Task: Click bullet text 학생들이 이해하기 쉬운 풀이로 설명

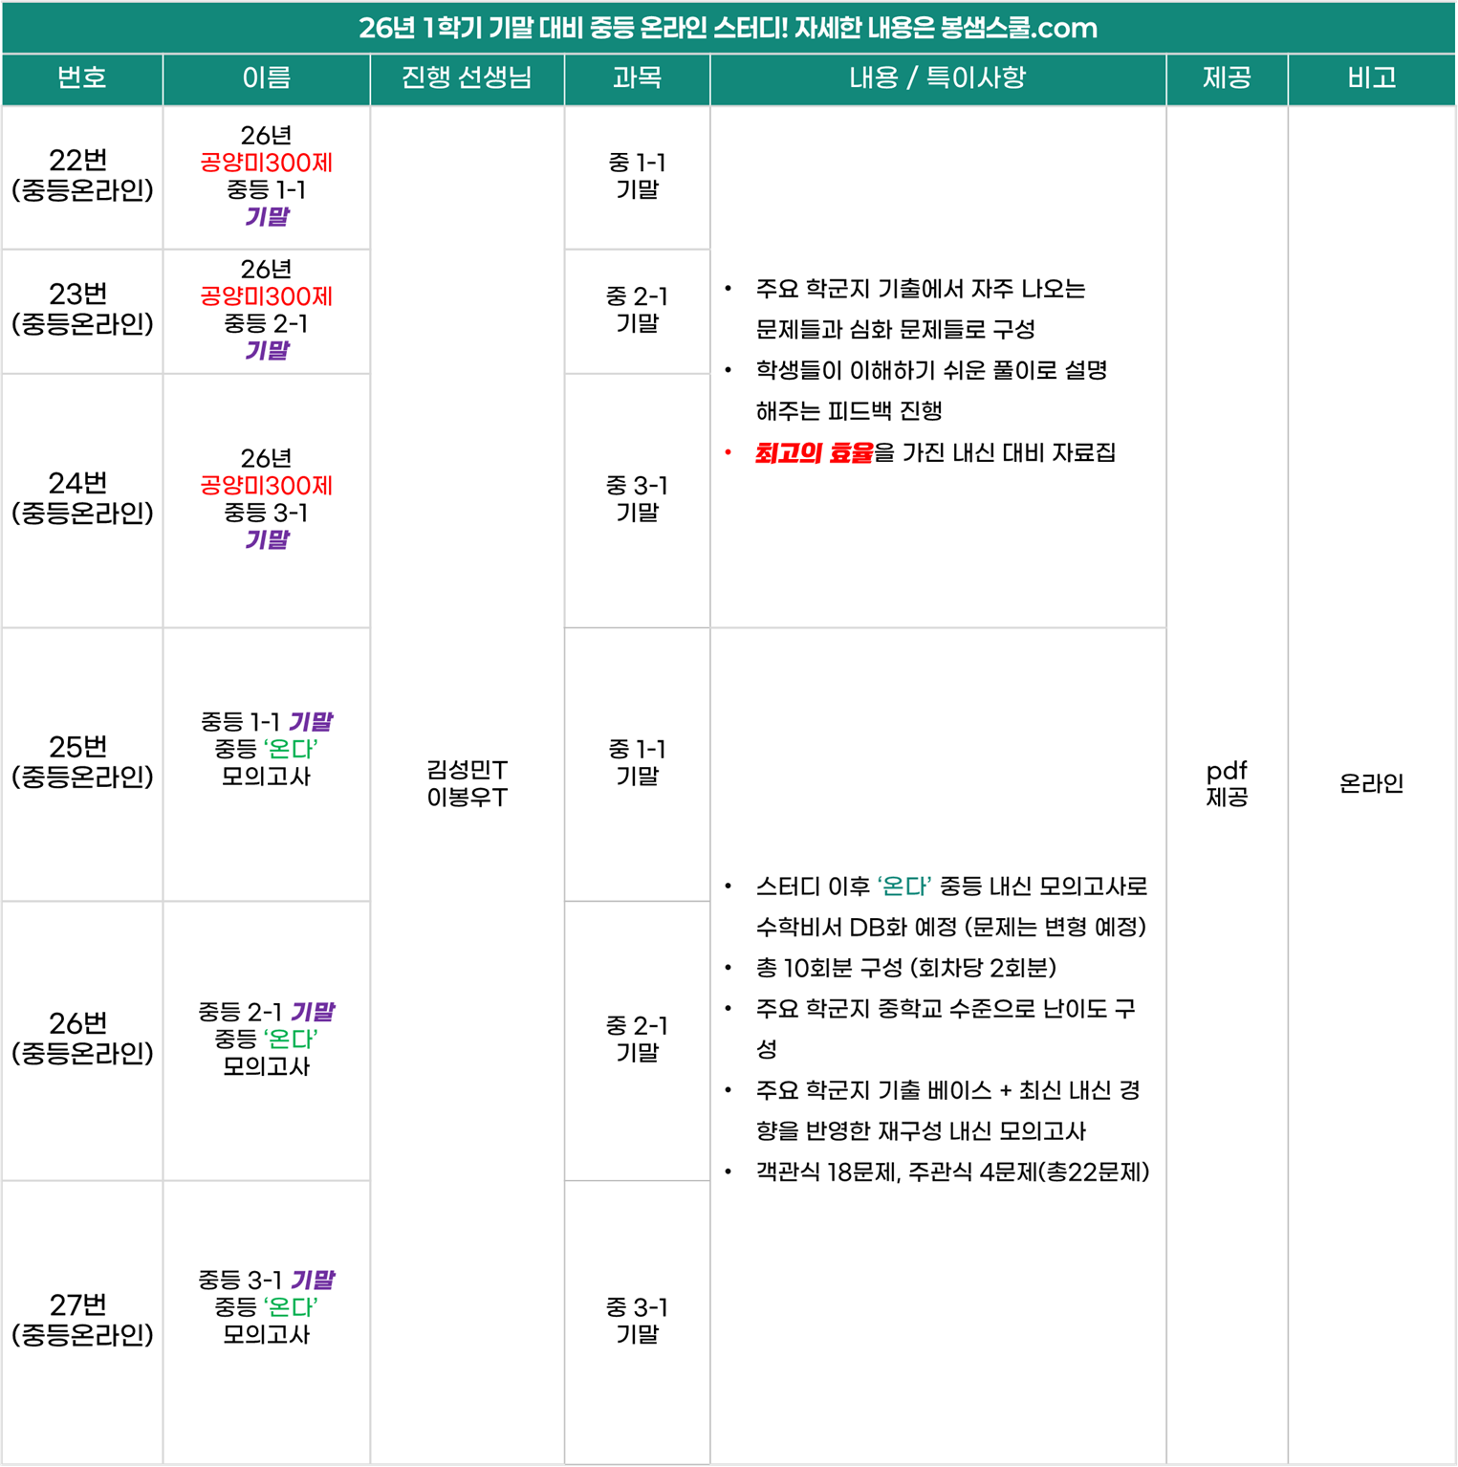Action: (x=931, y=370)
